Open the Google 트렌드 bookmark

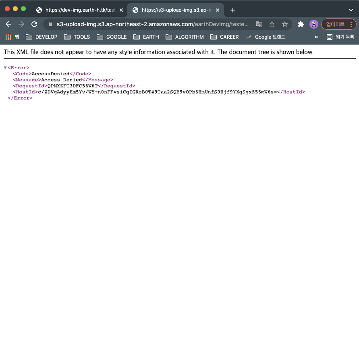click(266, 37)
